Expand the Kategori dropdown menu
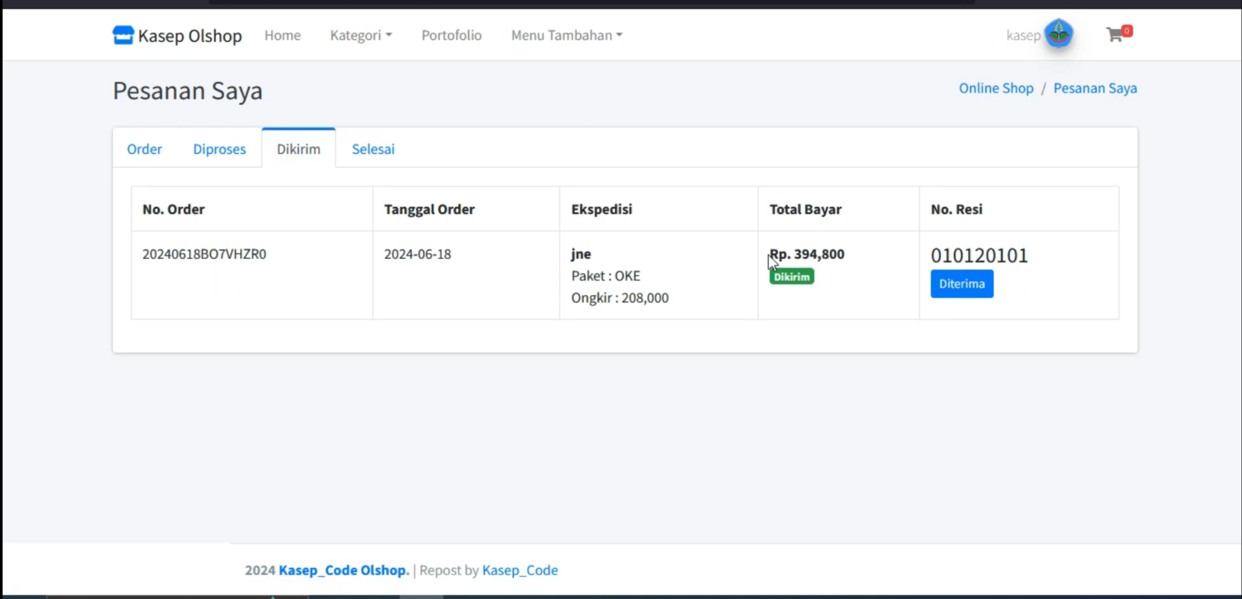 click(x=361, y=35)
